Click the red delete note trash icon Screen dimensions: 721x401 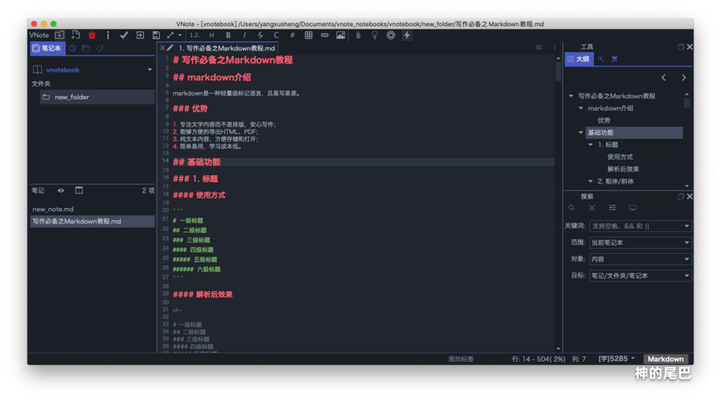92,35
